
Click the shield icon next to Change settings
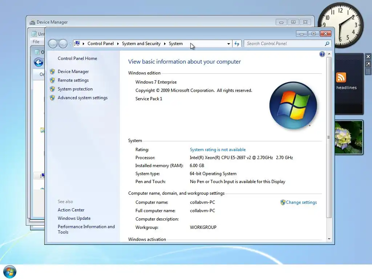click(283, 202)
